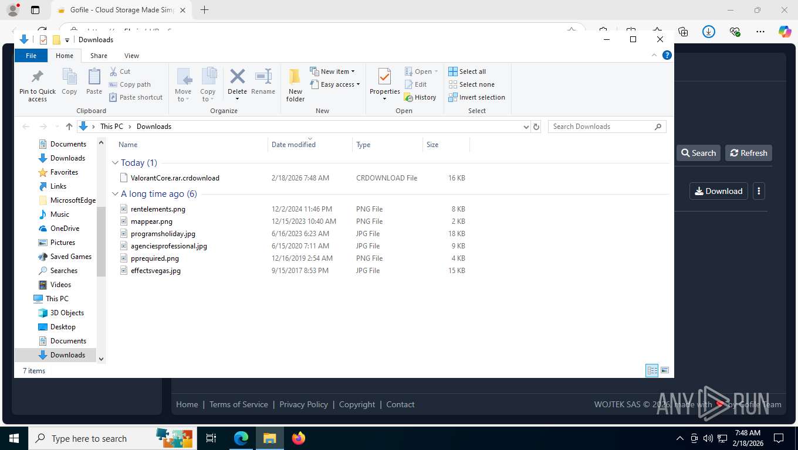Click the Open command in ribbon
Screen dimensions: 798x450
421,71
